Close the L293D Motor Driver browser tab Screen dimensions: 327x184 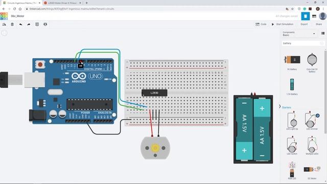point(80,3)
